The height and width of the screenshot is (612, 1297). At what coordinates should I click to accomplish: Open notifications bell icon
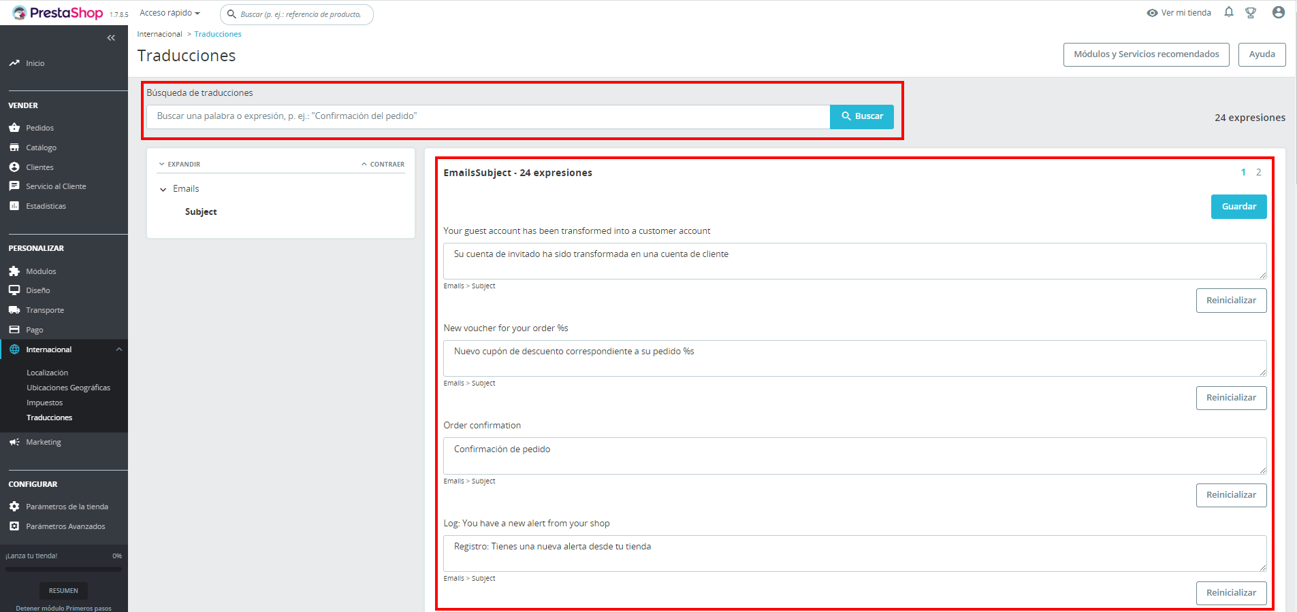1229,12
